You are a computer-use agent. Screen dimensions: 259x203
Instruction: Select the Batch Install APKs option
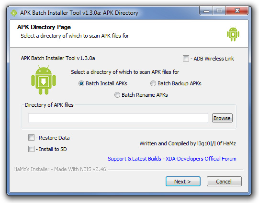81,83
